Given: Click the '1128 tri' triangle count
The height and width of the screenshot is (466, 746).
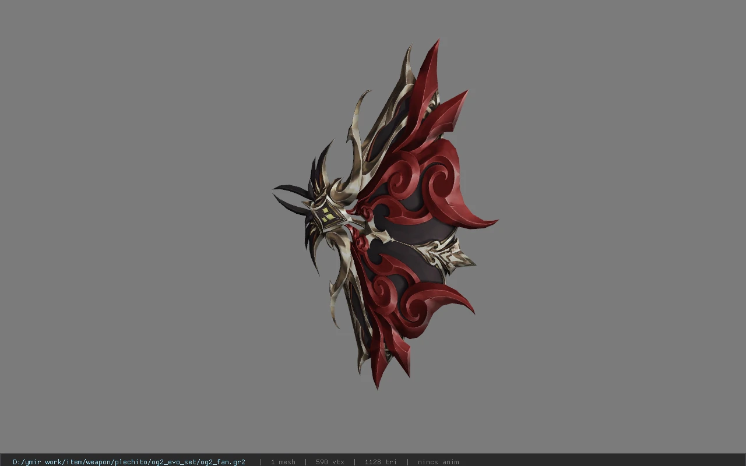Looking at the screenshot, I should click(381, 462).
